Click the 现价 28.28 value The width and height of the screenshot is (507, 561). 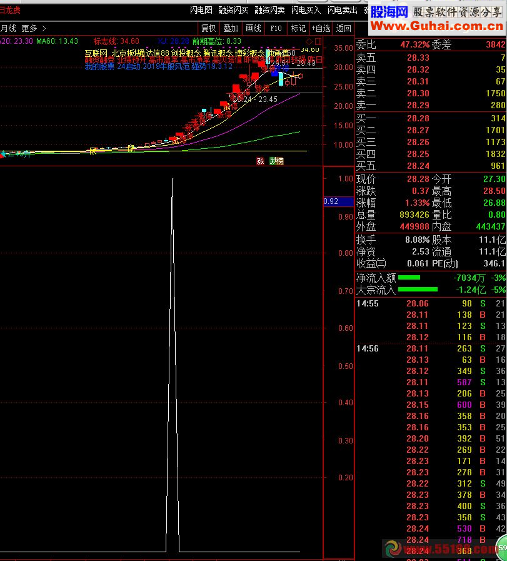(x=418, y=179)
